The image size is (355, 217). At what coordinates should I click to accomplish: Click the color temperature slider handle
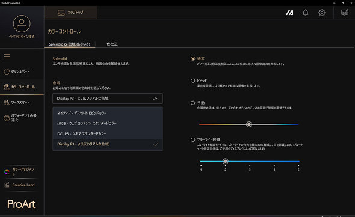pyautogui.click(x=249, y=124)
